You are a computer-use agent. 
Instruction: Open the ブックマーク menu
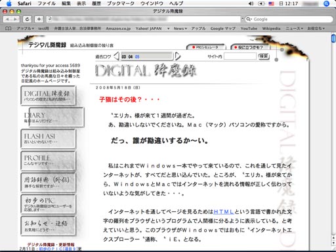click(x=121, y=3)
